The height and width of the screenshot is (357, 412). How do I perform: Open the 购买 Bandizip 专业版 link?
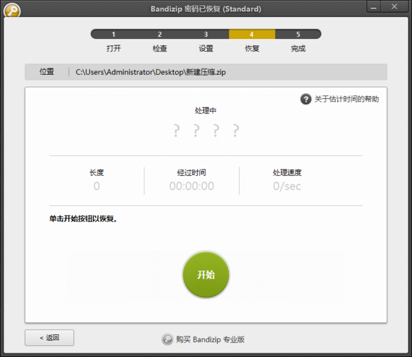[x=210, y=339]
